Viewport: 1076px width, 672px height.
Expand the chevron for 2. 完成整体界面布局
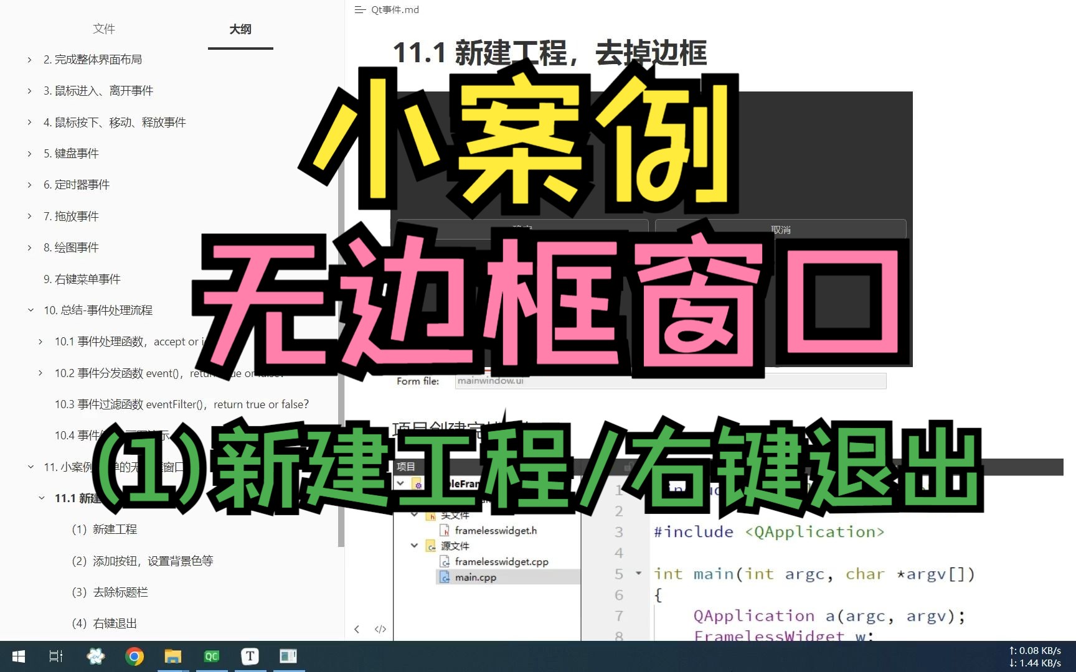(x=29, y=60)
